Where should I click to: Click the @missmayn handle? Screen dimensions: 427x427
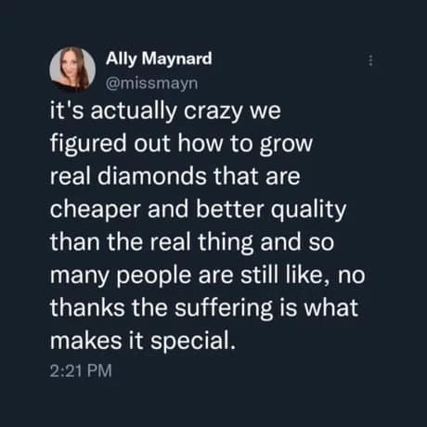tap(151, 84)
